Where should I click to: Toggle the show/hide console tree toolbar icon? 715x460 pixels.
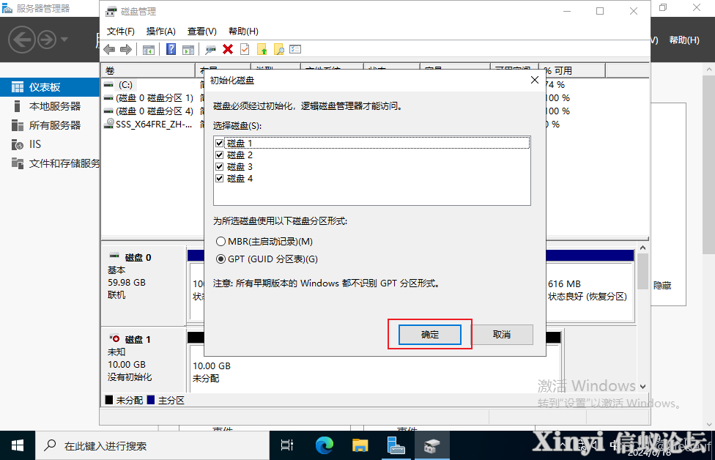148,49
